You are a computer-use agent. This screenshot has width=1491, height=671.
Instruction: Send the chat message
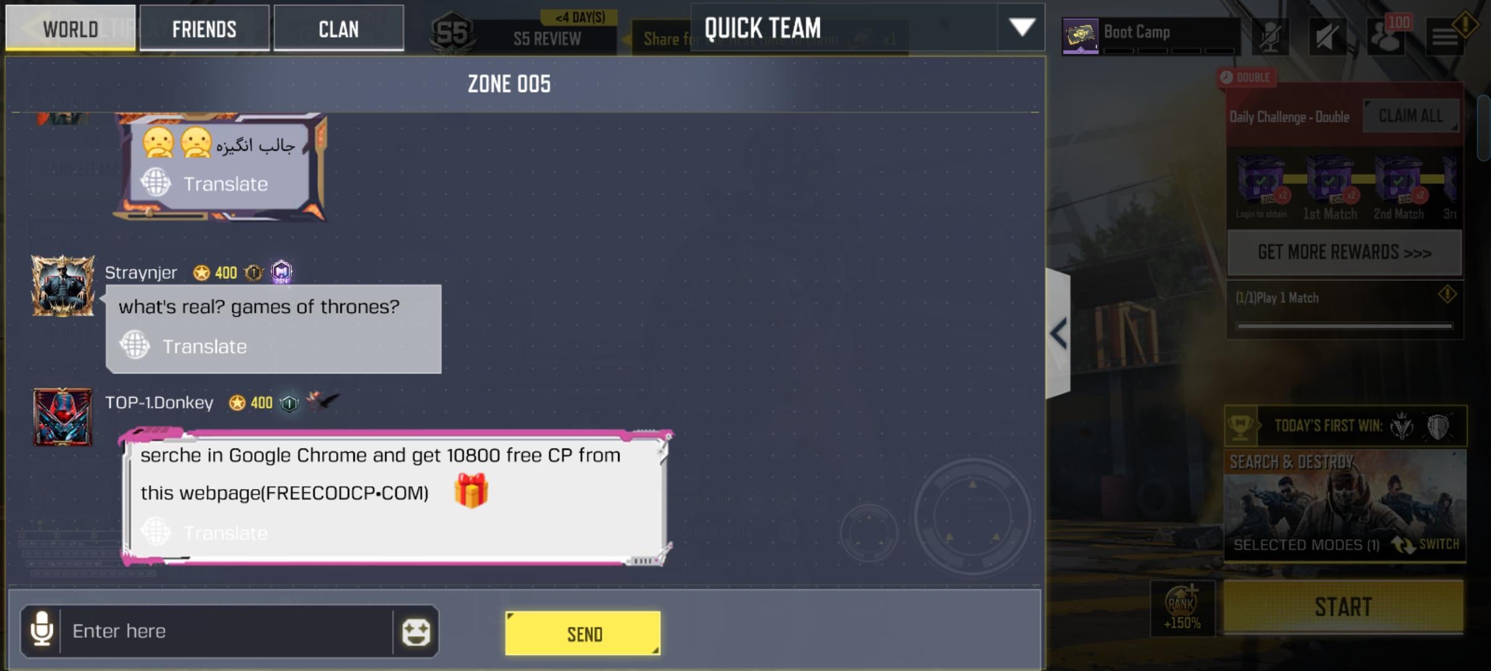point(583,633)
